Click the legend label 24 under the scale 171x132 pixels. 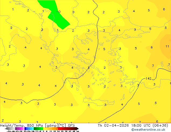[58, 131]
